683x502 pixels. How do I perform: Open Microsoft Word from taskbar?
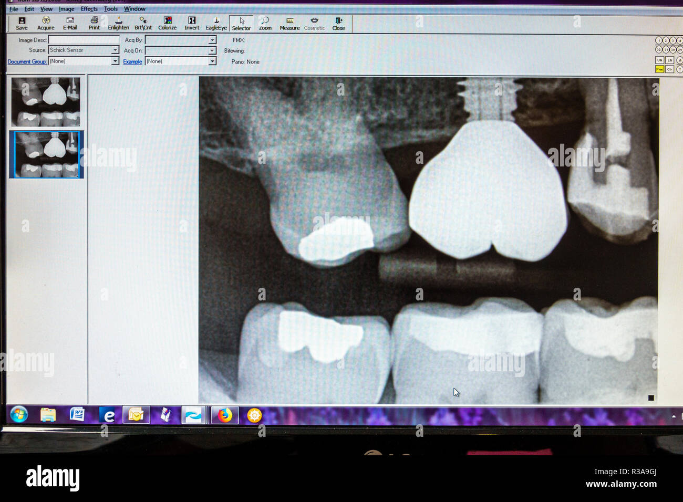77,415
